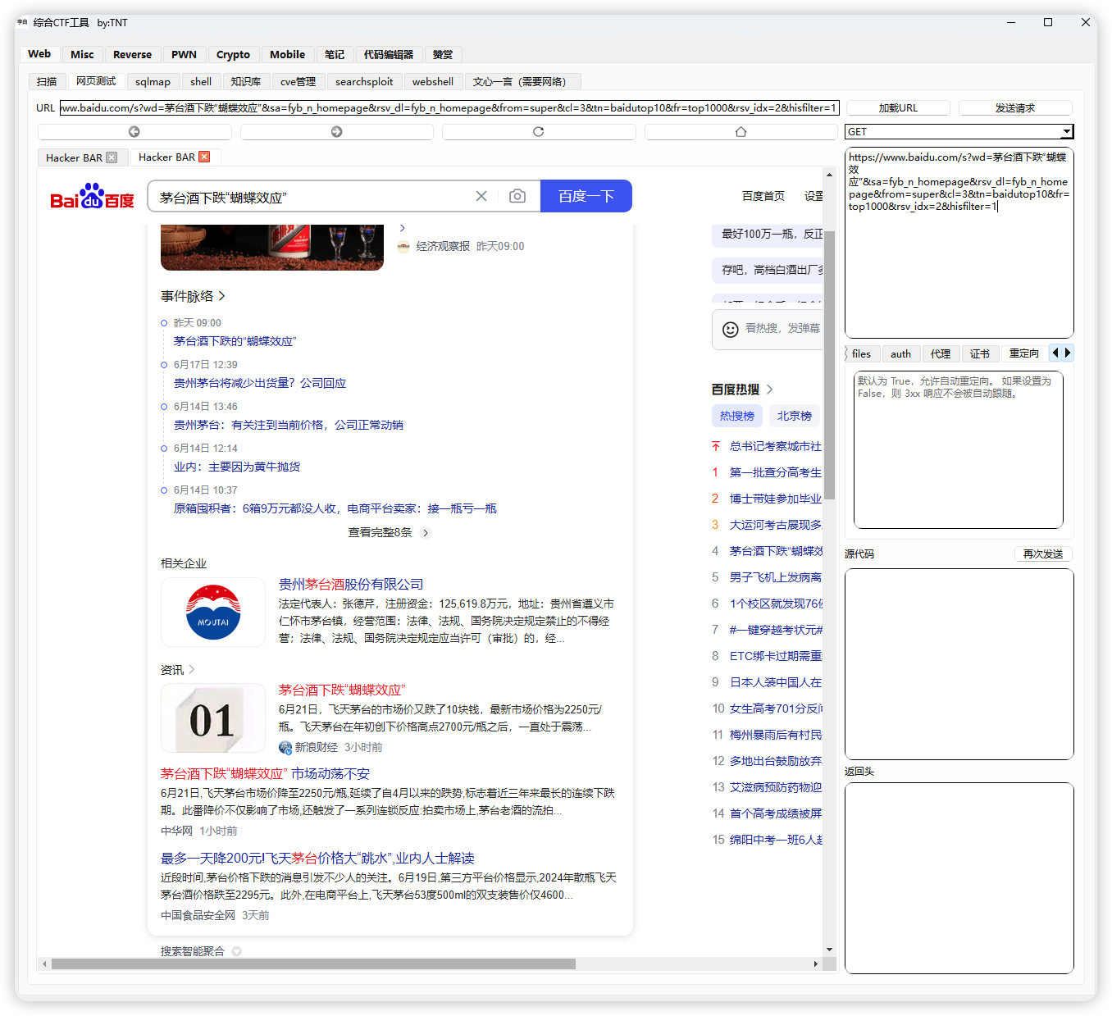Viewport: 1112px width, 1016px height.
Task: Click the 返回头 output text area
Action: (959, 878)
